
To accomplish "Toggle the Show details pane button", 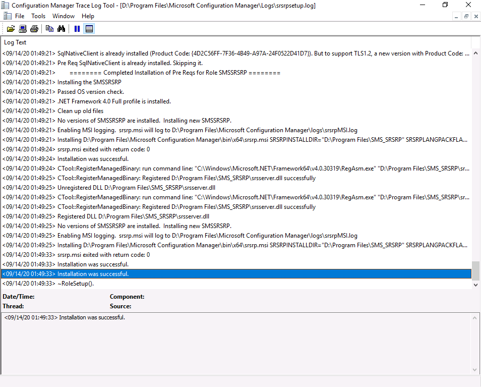I will point(89,29).
